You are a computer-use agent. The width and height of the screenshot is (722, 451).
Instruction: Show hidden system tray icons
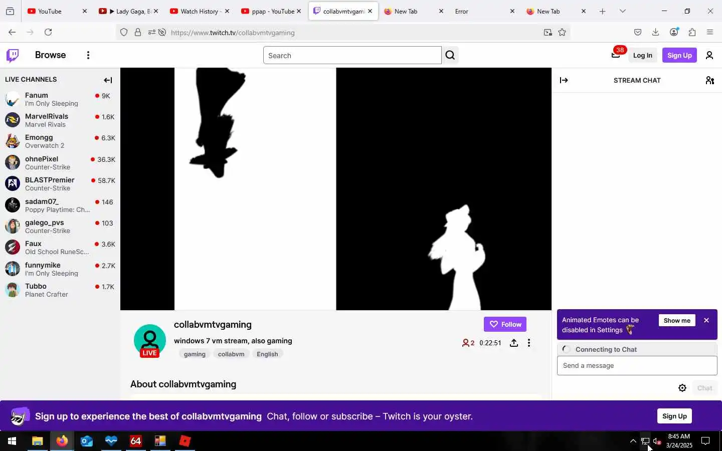point(633,441)
